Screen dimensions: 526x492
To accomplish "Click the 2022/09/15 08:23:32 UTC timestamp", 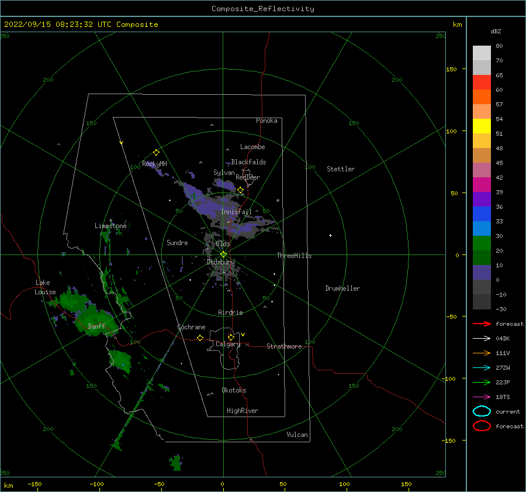I will 54,25.
